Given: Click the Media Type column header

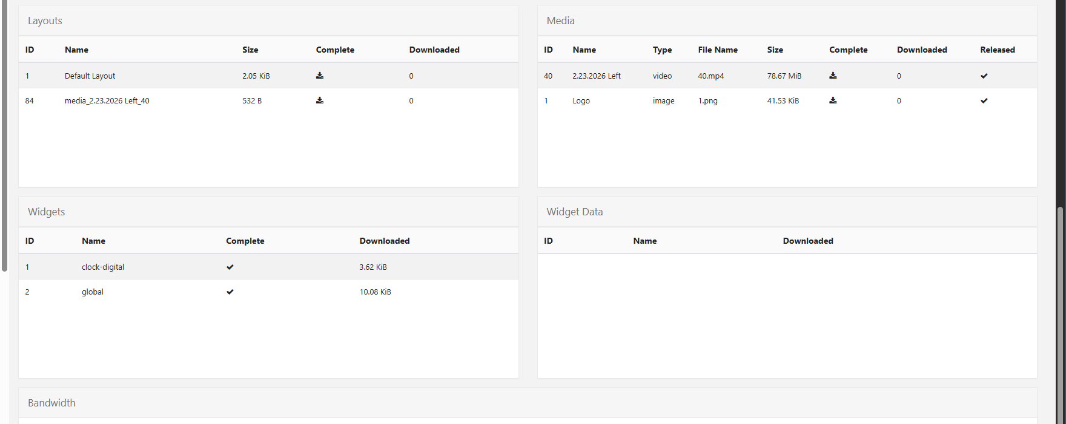Looking at the screenshot, I should click(662, 50).
